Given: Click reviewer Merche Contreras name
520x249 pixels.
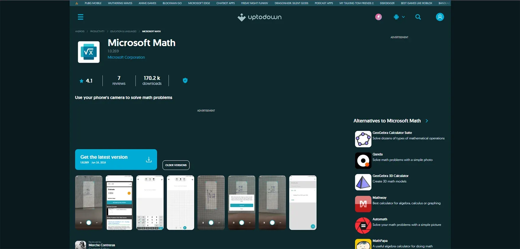Looking at the screenshot, I should 102,245.
